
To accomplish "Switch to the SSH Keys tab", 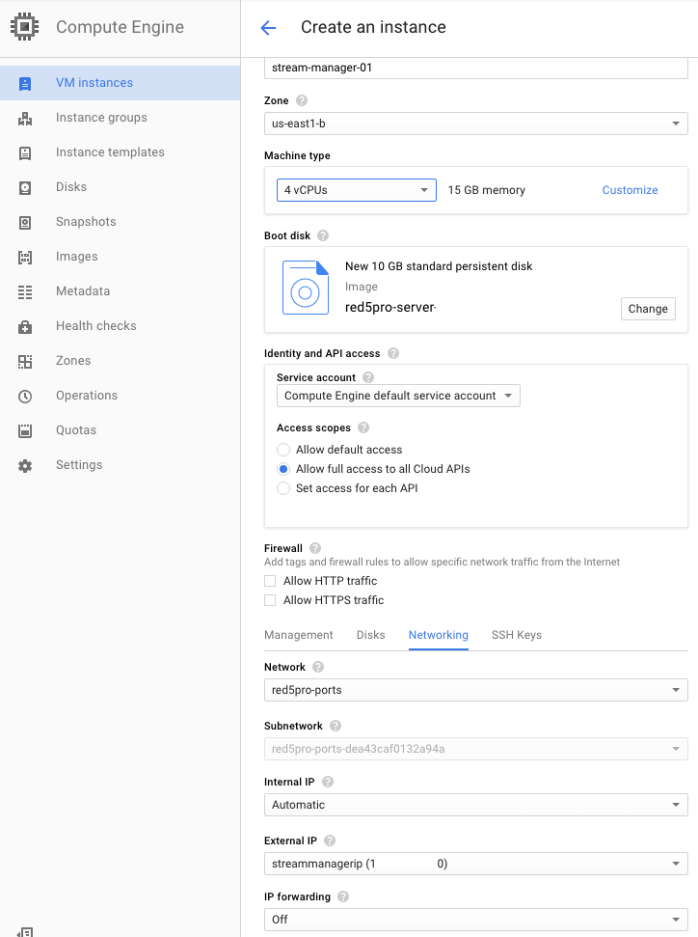I will [517, 635].
